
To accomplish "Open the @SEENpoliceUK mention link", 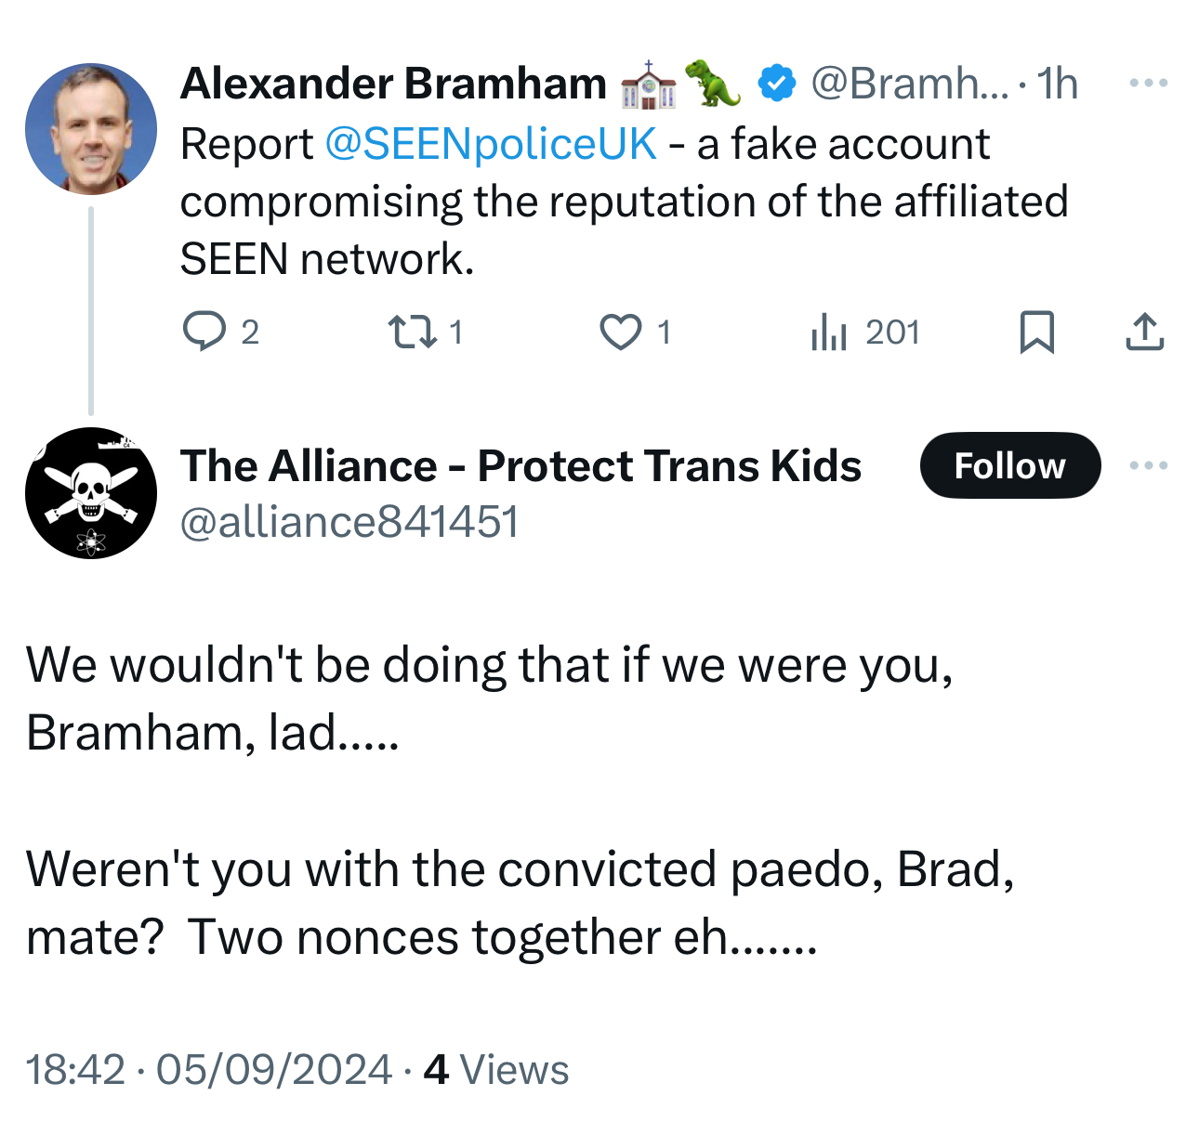I will (x=491, y=144).
